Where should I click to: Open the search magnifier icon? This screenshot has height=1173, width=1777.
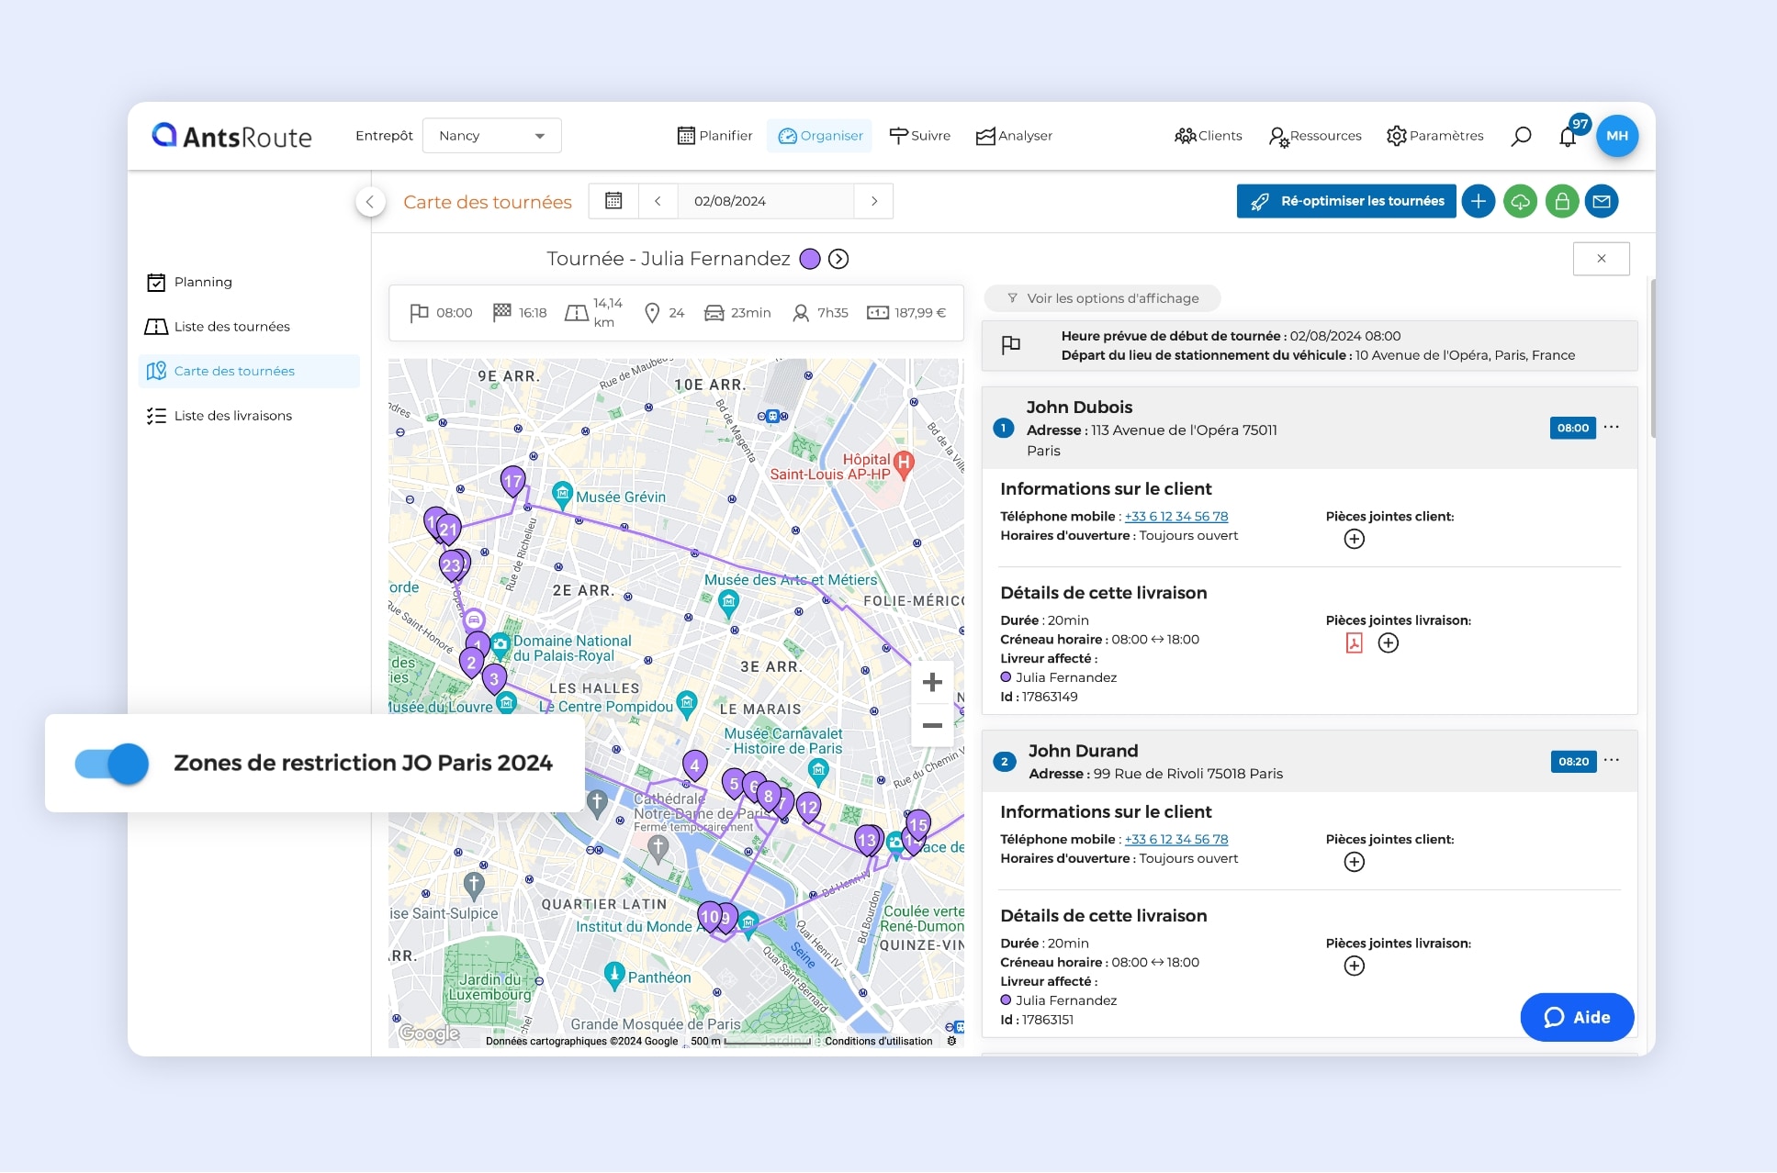1521,136
